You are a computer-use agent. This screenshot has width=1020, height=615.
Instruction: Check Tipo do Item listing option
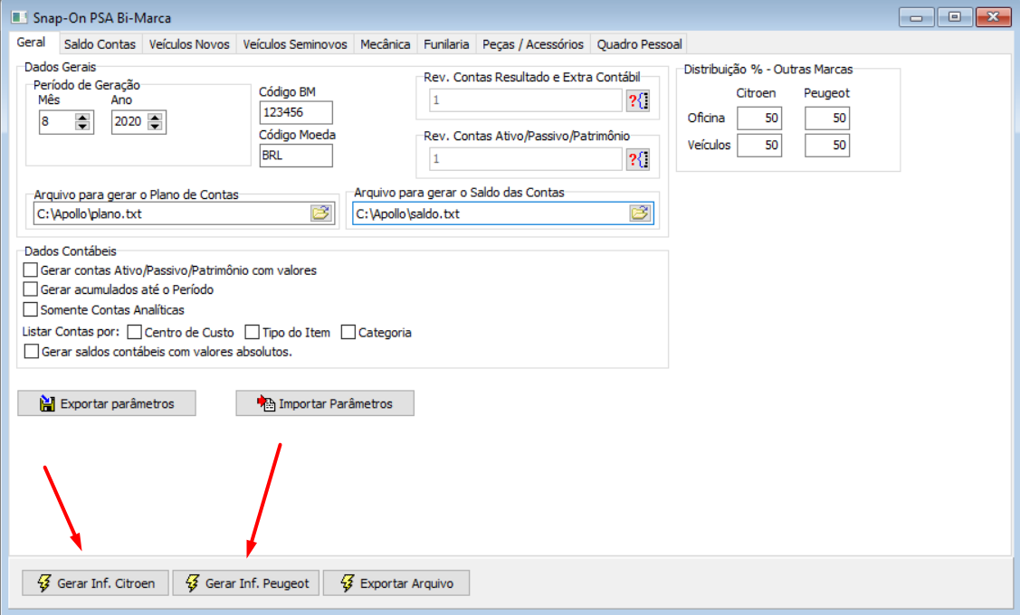tap(252, 332)
